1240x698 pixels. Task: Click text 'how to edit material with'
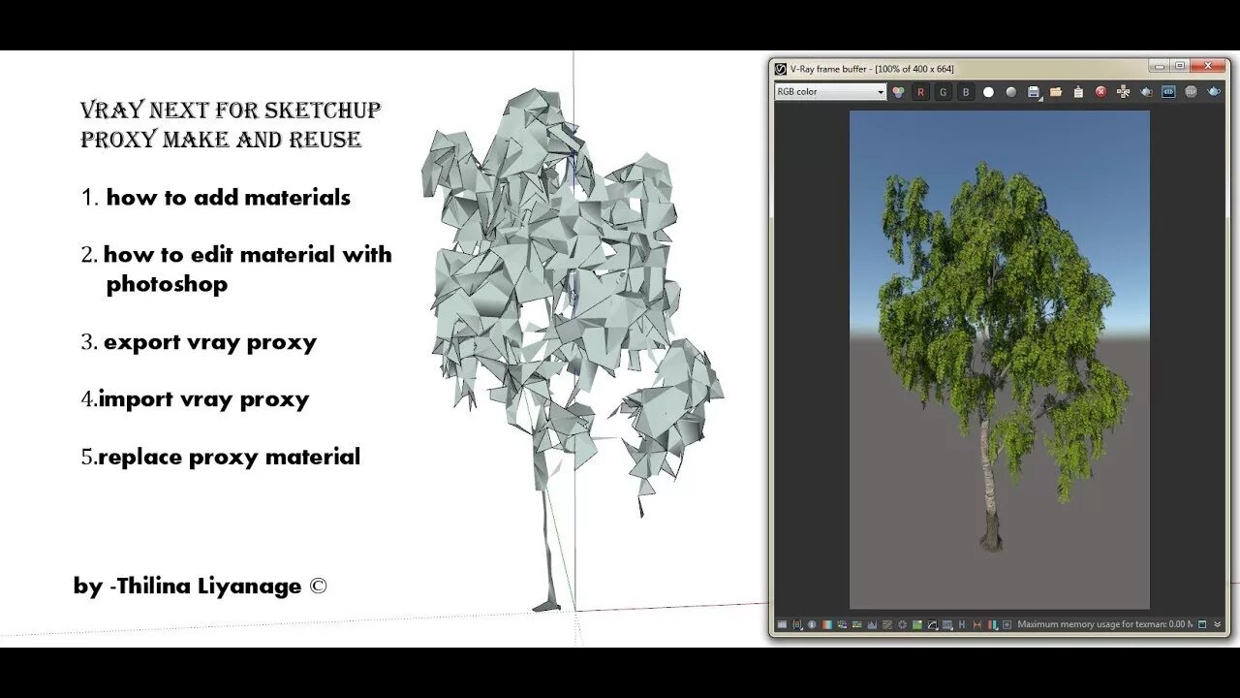click(248, 255)
